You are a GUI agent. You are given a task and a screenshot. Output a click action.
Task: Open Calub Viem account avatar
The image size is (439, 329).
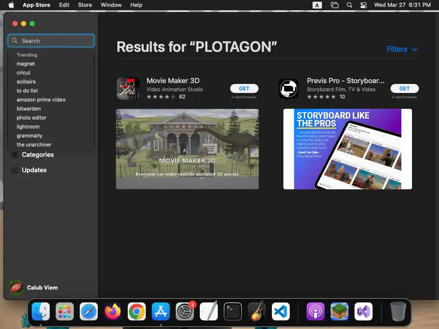click(16, 287)
